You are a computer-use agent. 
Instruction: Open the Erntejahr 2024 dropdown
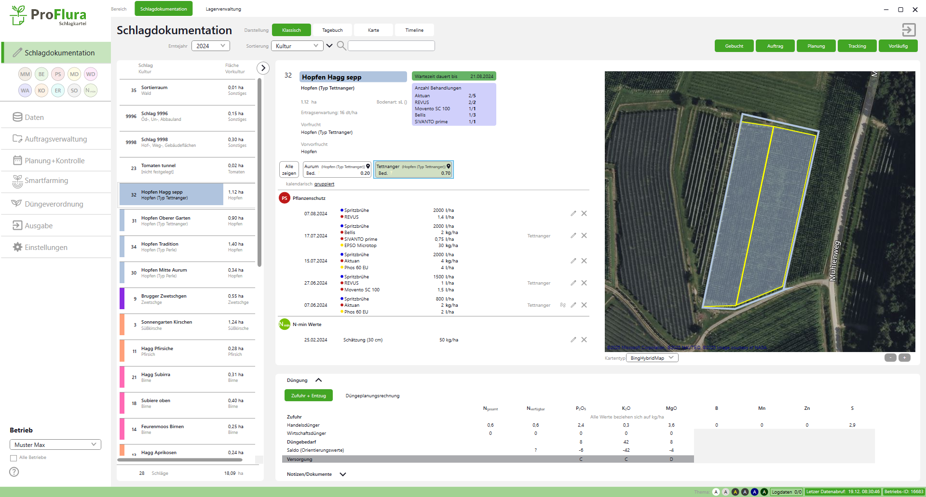[x=210, y=46]
